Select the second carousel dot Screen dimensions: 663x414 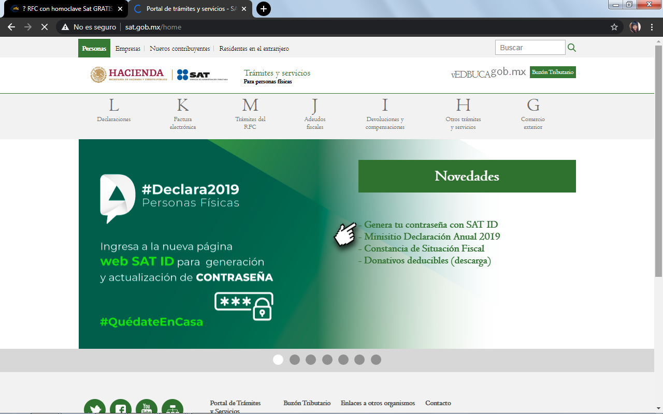(295, 360)
